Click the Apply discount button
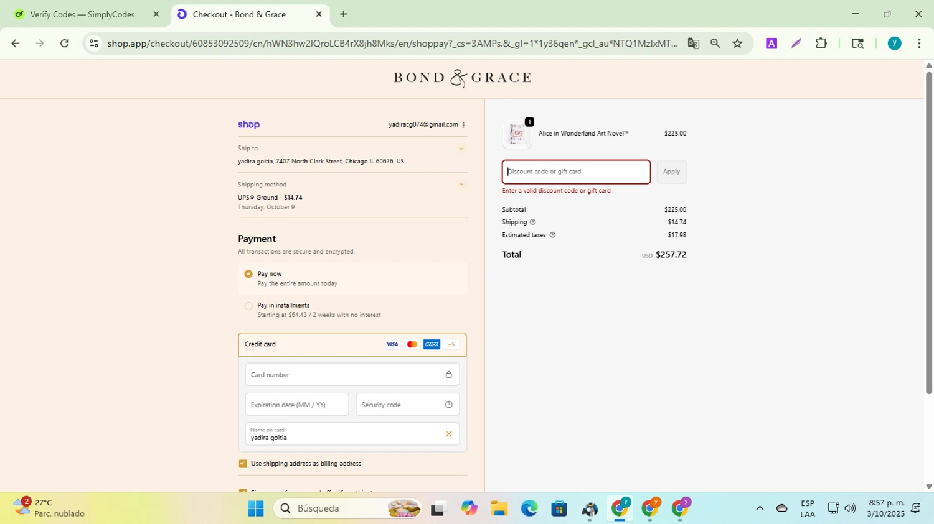 (671, 172)
